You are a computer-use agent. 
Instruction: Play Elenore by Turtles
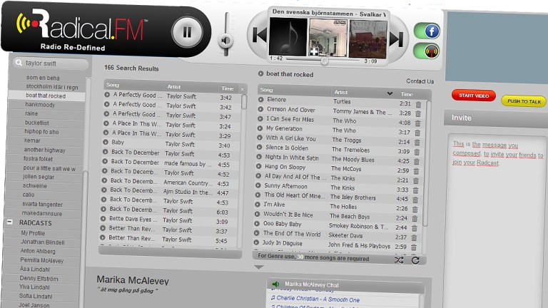click(x=260, y=100)
